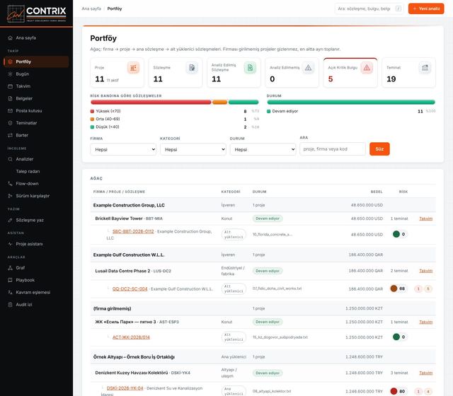Image resolution: width=453 pixels, height=396 pixels.
Task: Select Portföy icon in sidebar
Action: (10, 62)
